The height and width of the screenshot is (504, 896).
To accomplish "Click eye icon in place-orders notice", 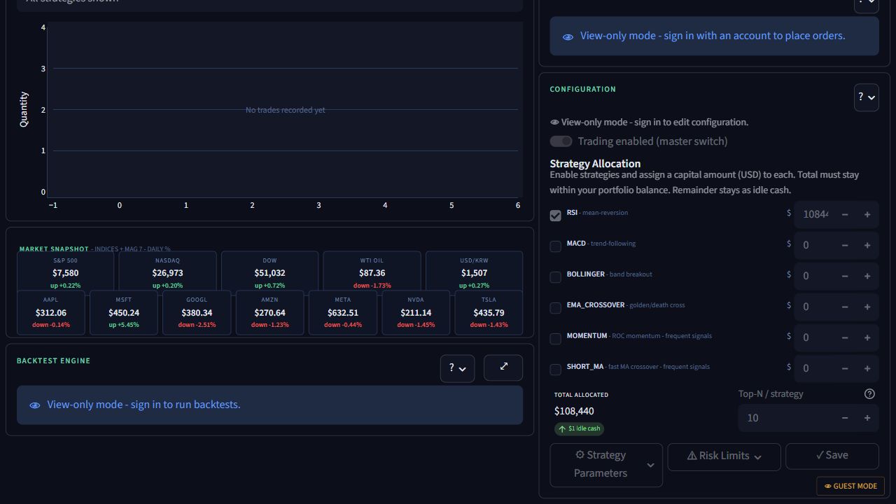I will tap(568, 36).
